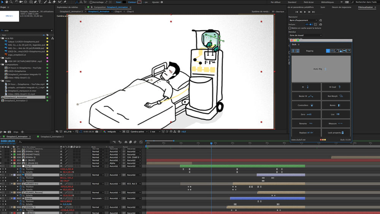Click the project search field containing octa
380x214 pixels.
pos(27,30)
